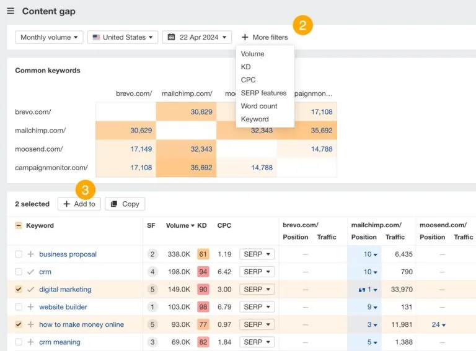Expand moosend position 24 dropdown

click(438, 324)
